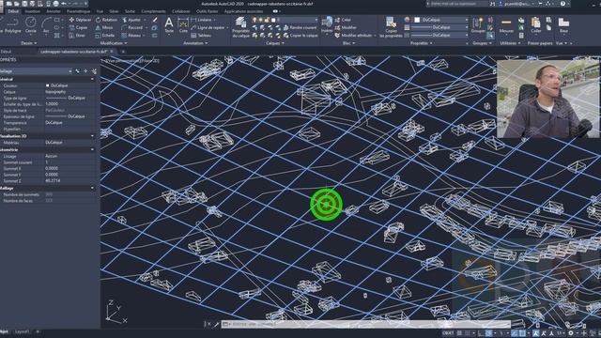Close the cadmapper drawing tab

coord(112,52)
